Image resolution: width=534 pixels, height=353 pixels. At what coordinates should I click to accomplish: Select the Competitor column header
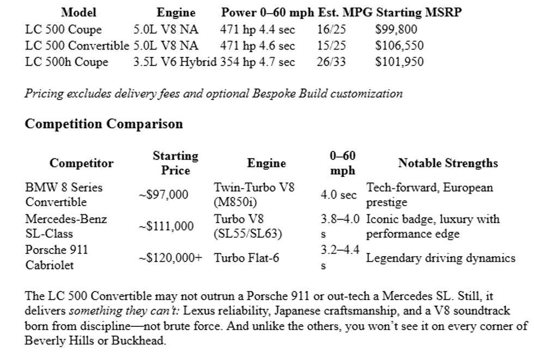(x=82, y=163)
